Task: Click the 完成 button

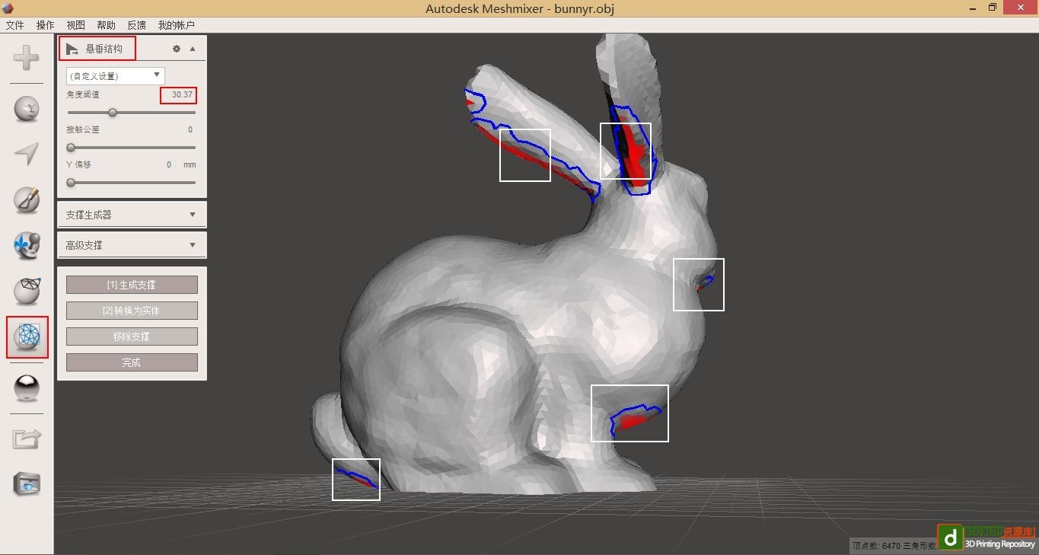Action: 132,362
